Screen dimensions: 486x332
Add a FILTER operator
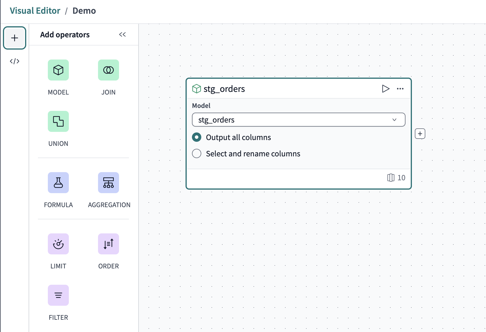[58, 295]
